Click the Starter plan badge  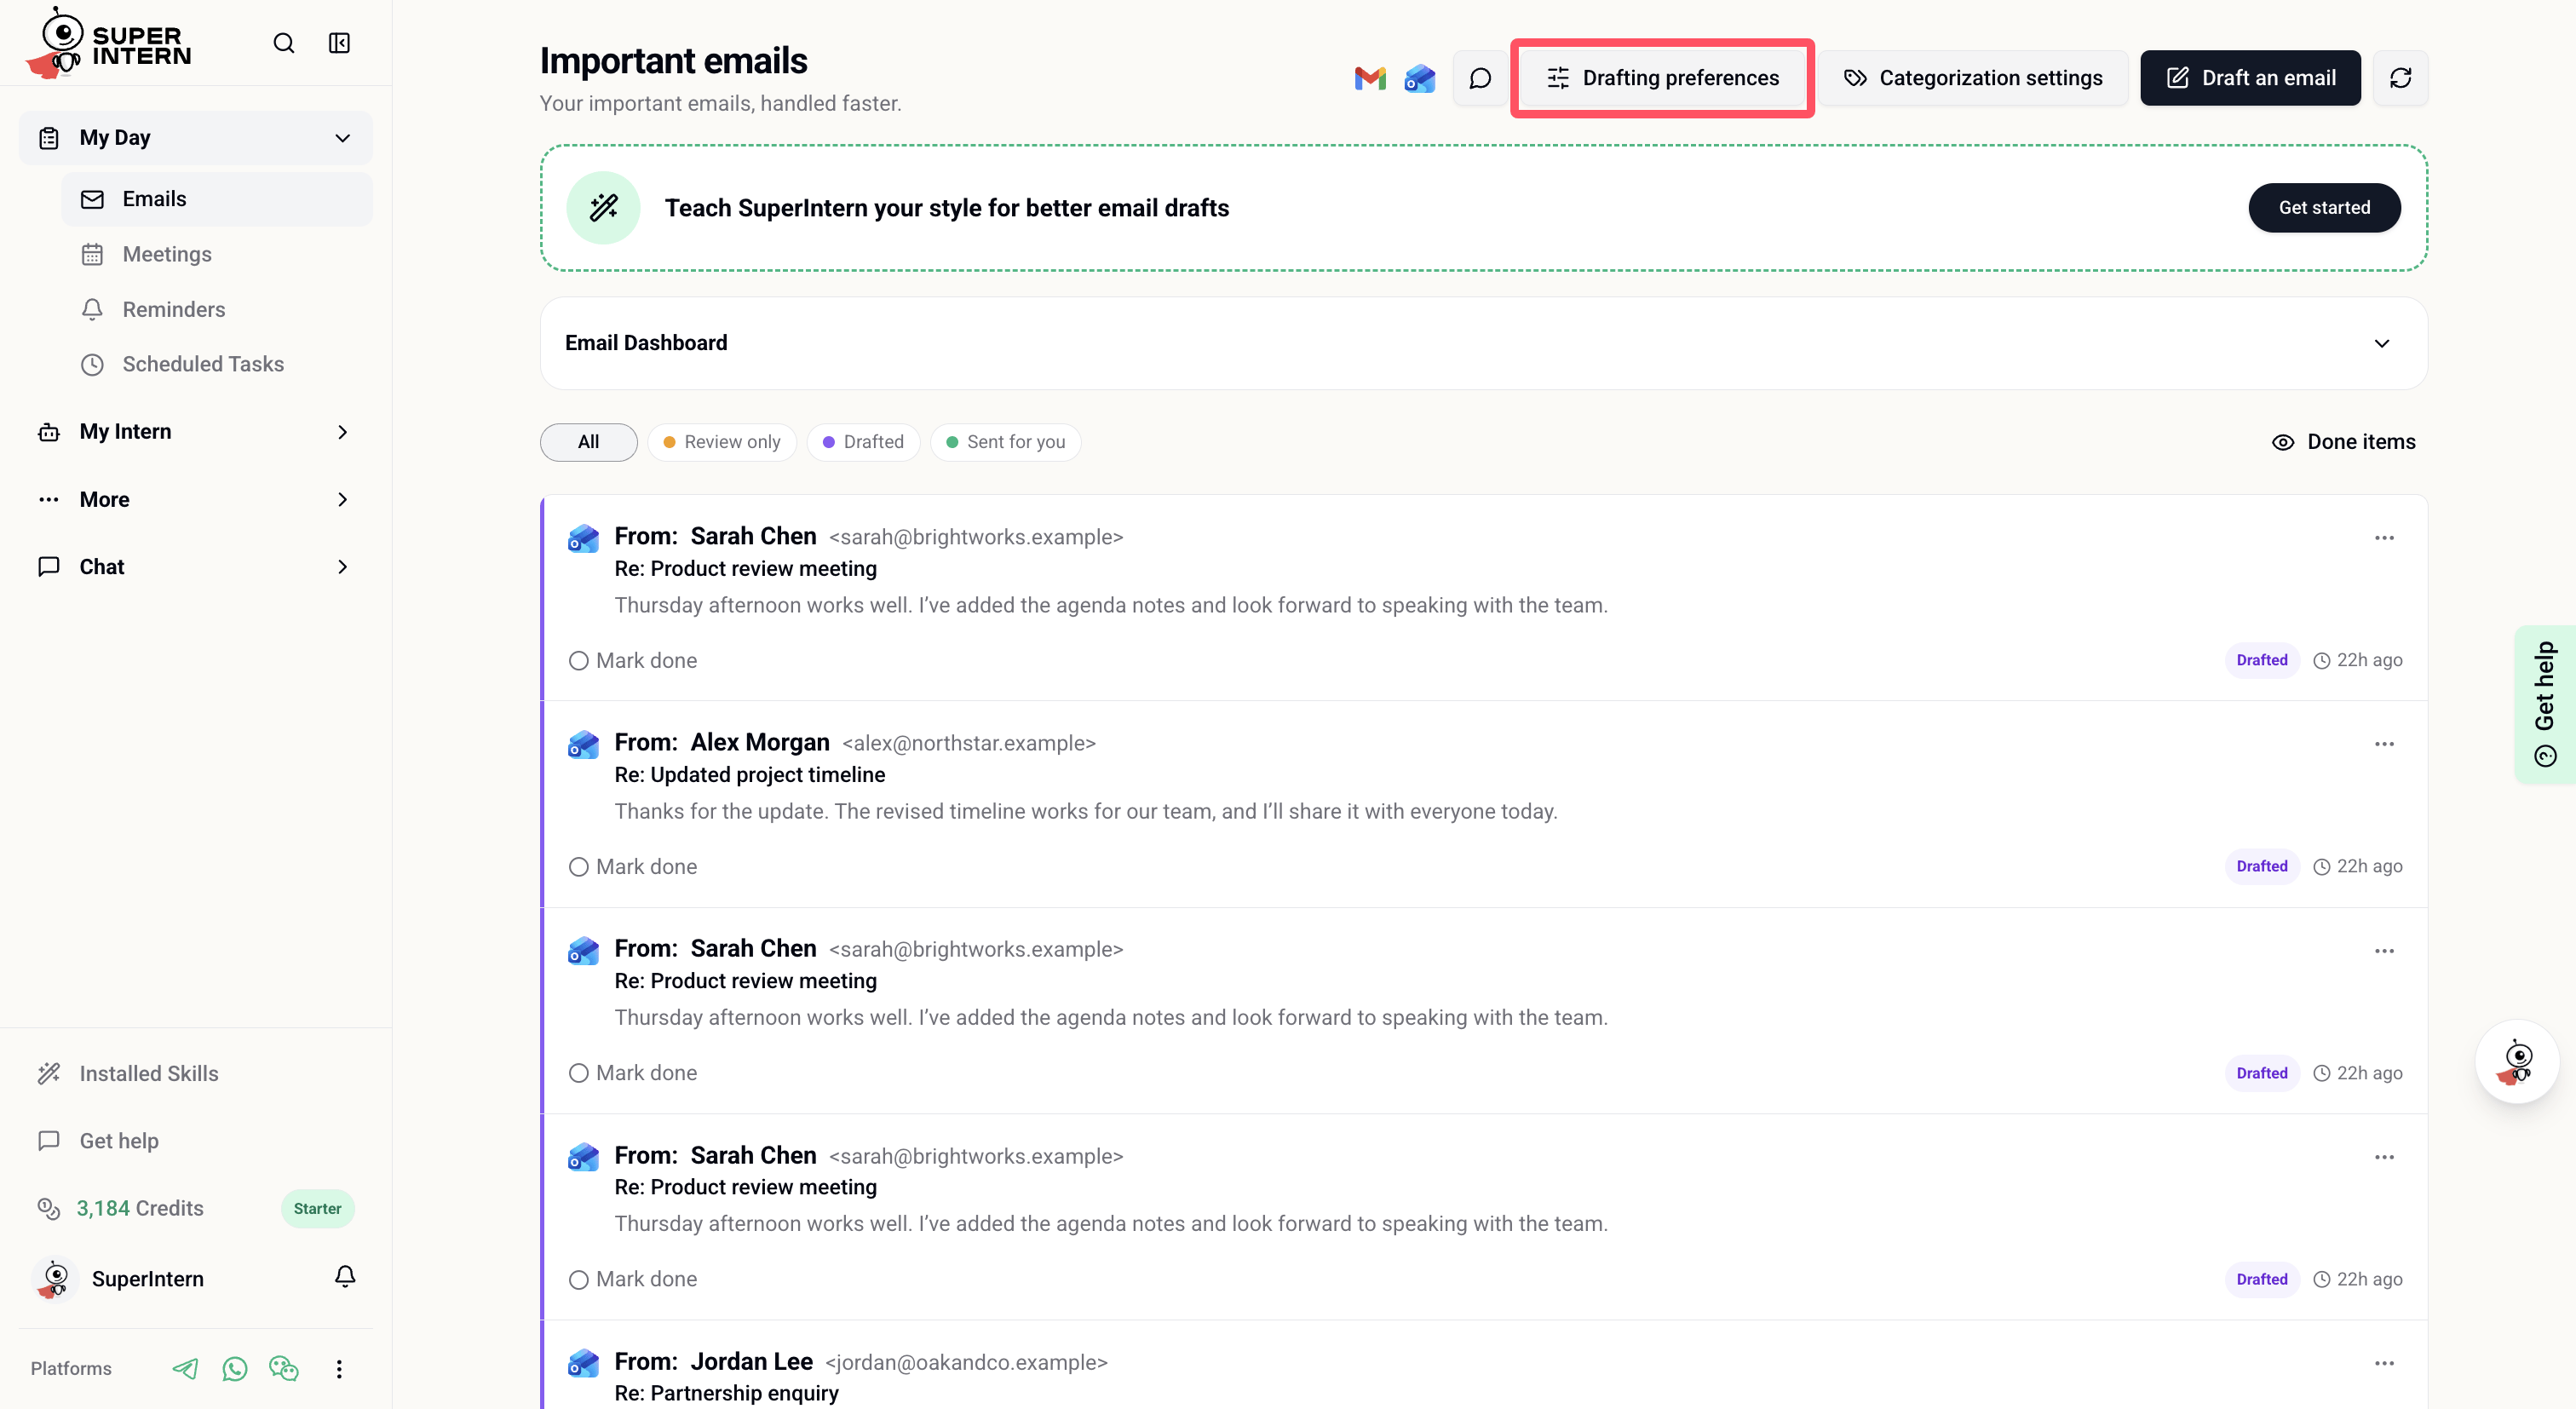[317, 1208]
